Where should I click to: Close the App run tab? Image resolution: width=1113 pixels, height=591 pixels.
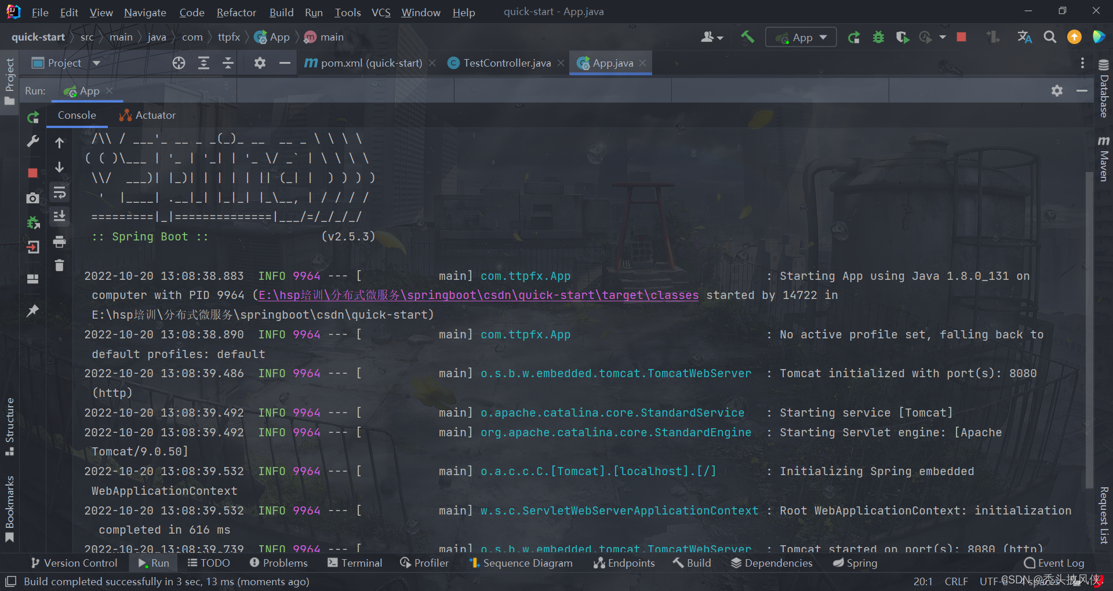pos(109,91)
